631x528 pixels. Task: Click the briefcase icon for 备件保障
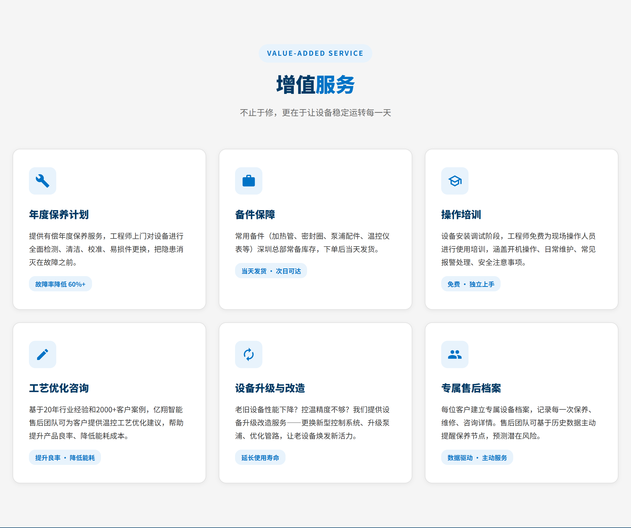248,181
